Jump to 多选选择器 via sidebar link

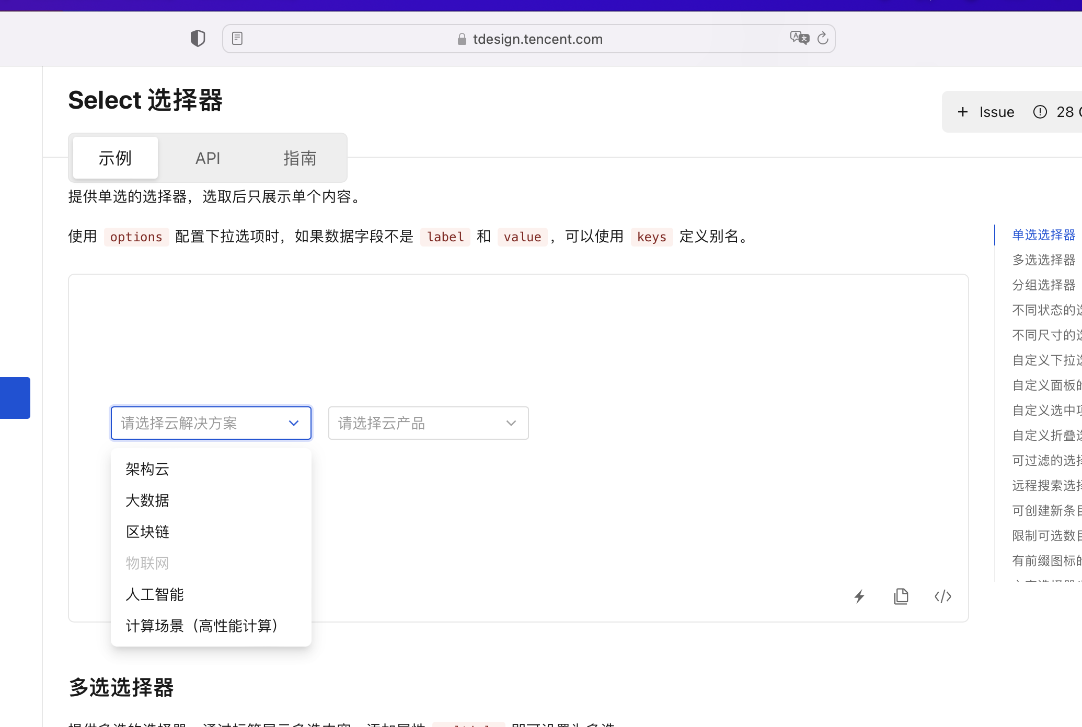click(1042, 260)
